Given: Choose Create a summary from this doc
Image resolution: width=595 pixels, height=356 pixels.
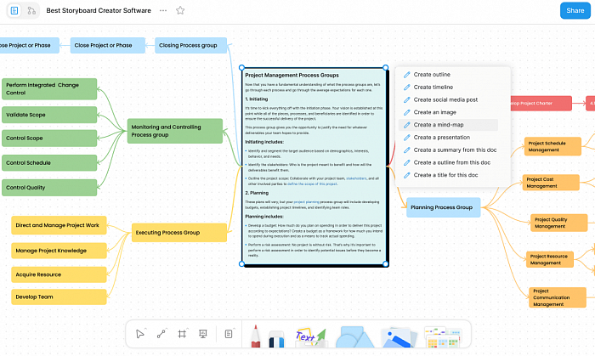Looking at the screenshot, I should (x=448, y=150).
